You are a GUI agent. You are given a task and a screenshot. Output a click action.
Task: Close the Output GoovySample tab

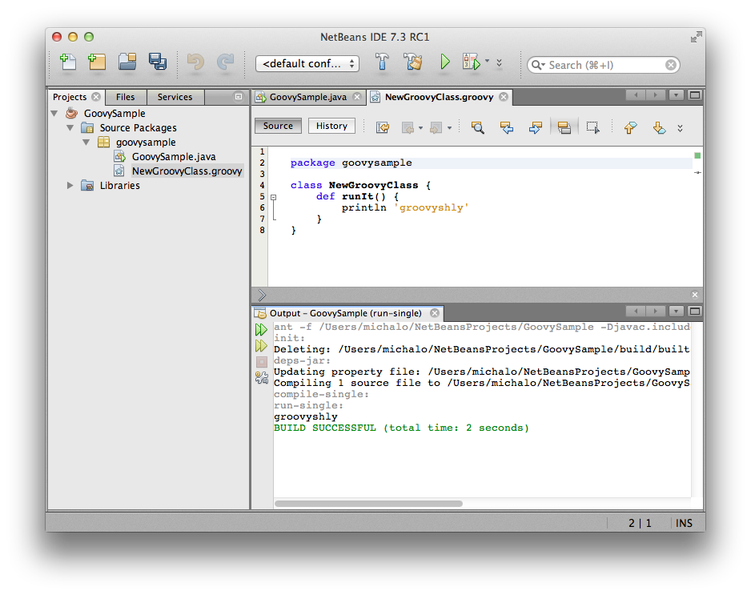(x=435, y=313)
